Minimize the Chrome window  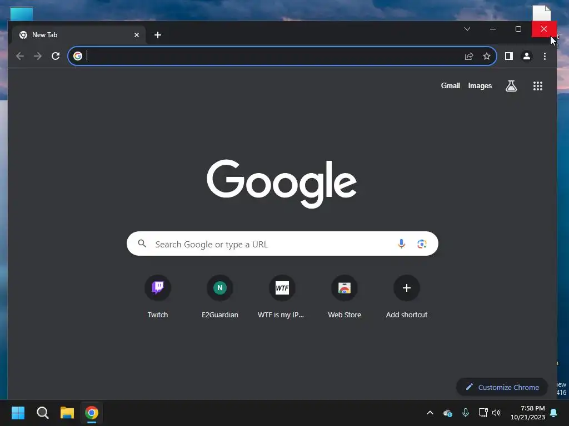click(493, 29)
